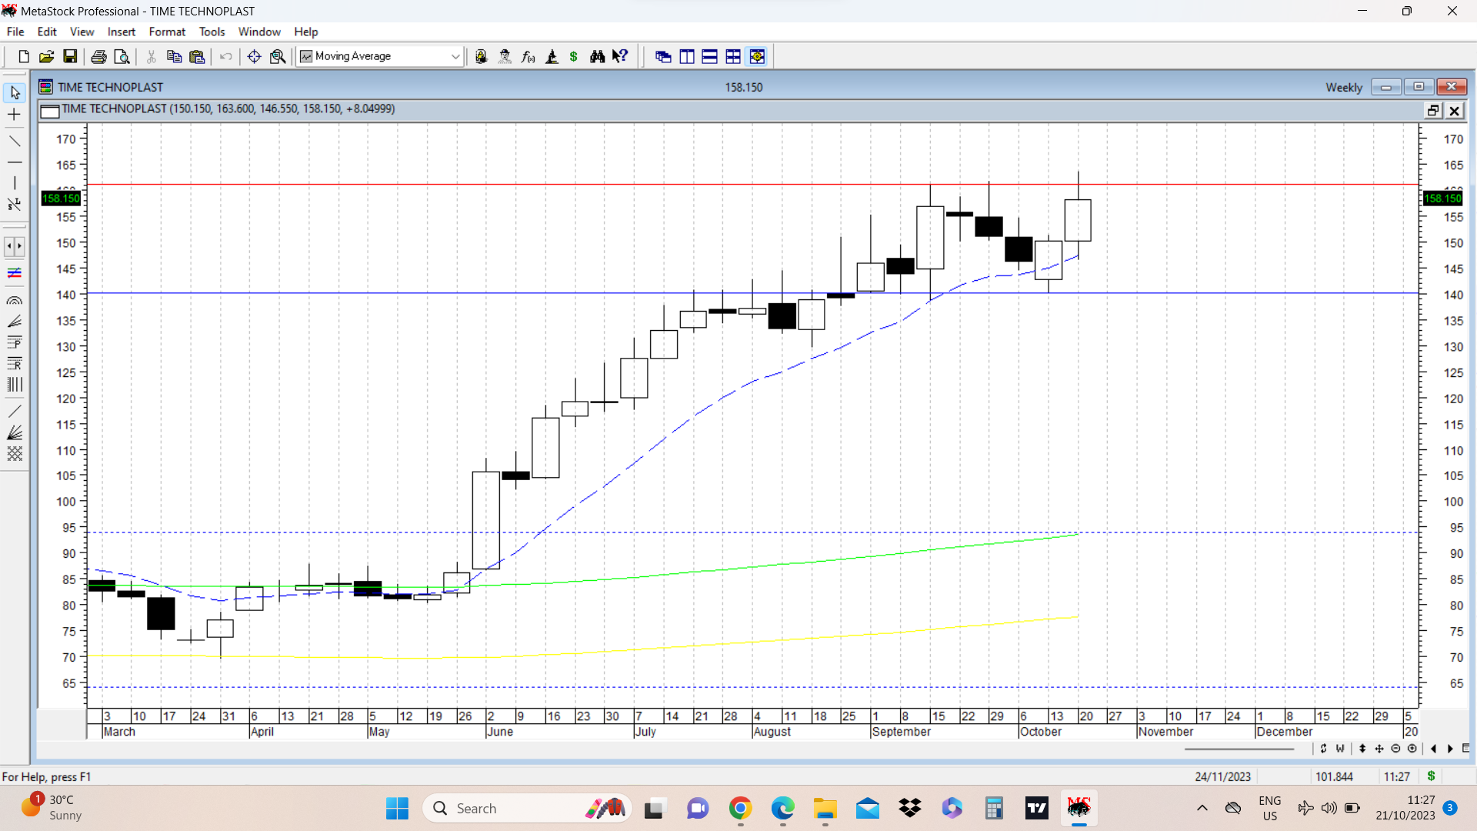Click the zoom box magnifier icon
This screenshot has height=831, width=1477.
point(278,56)
